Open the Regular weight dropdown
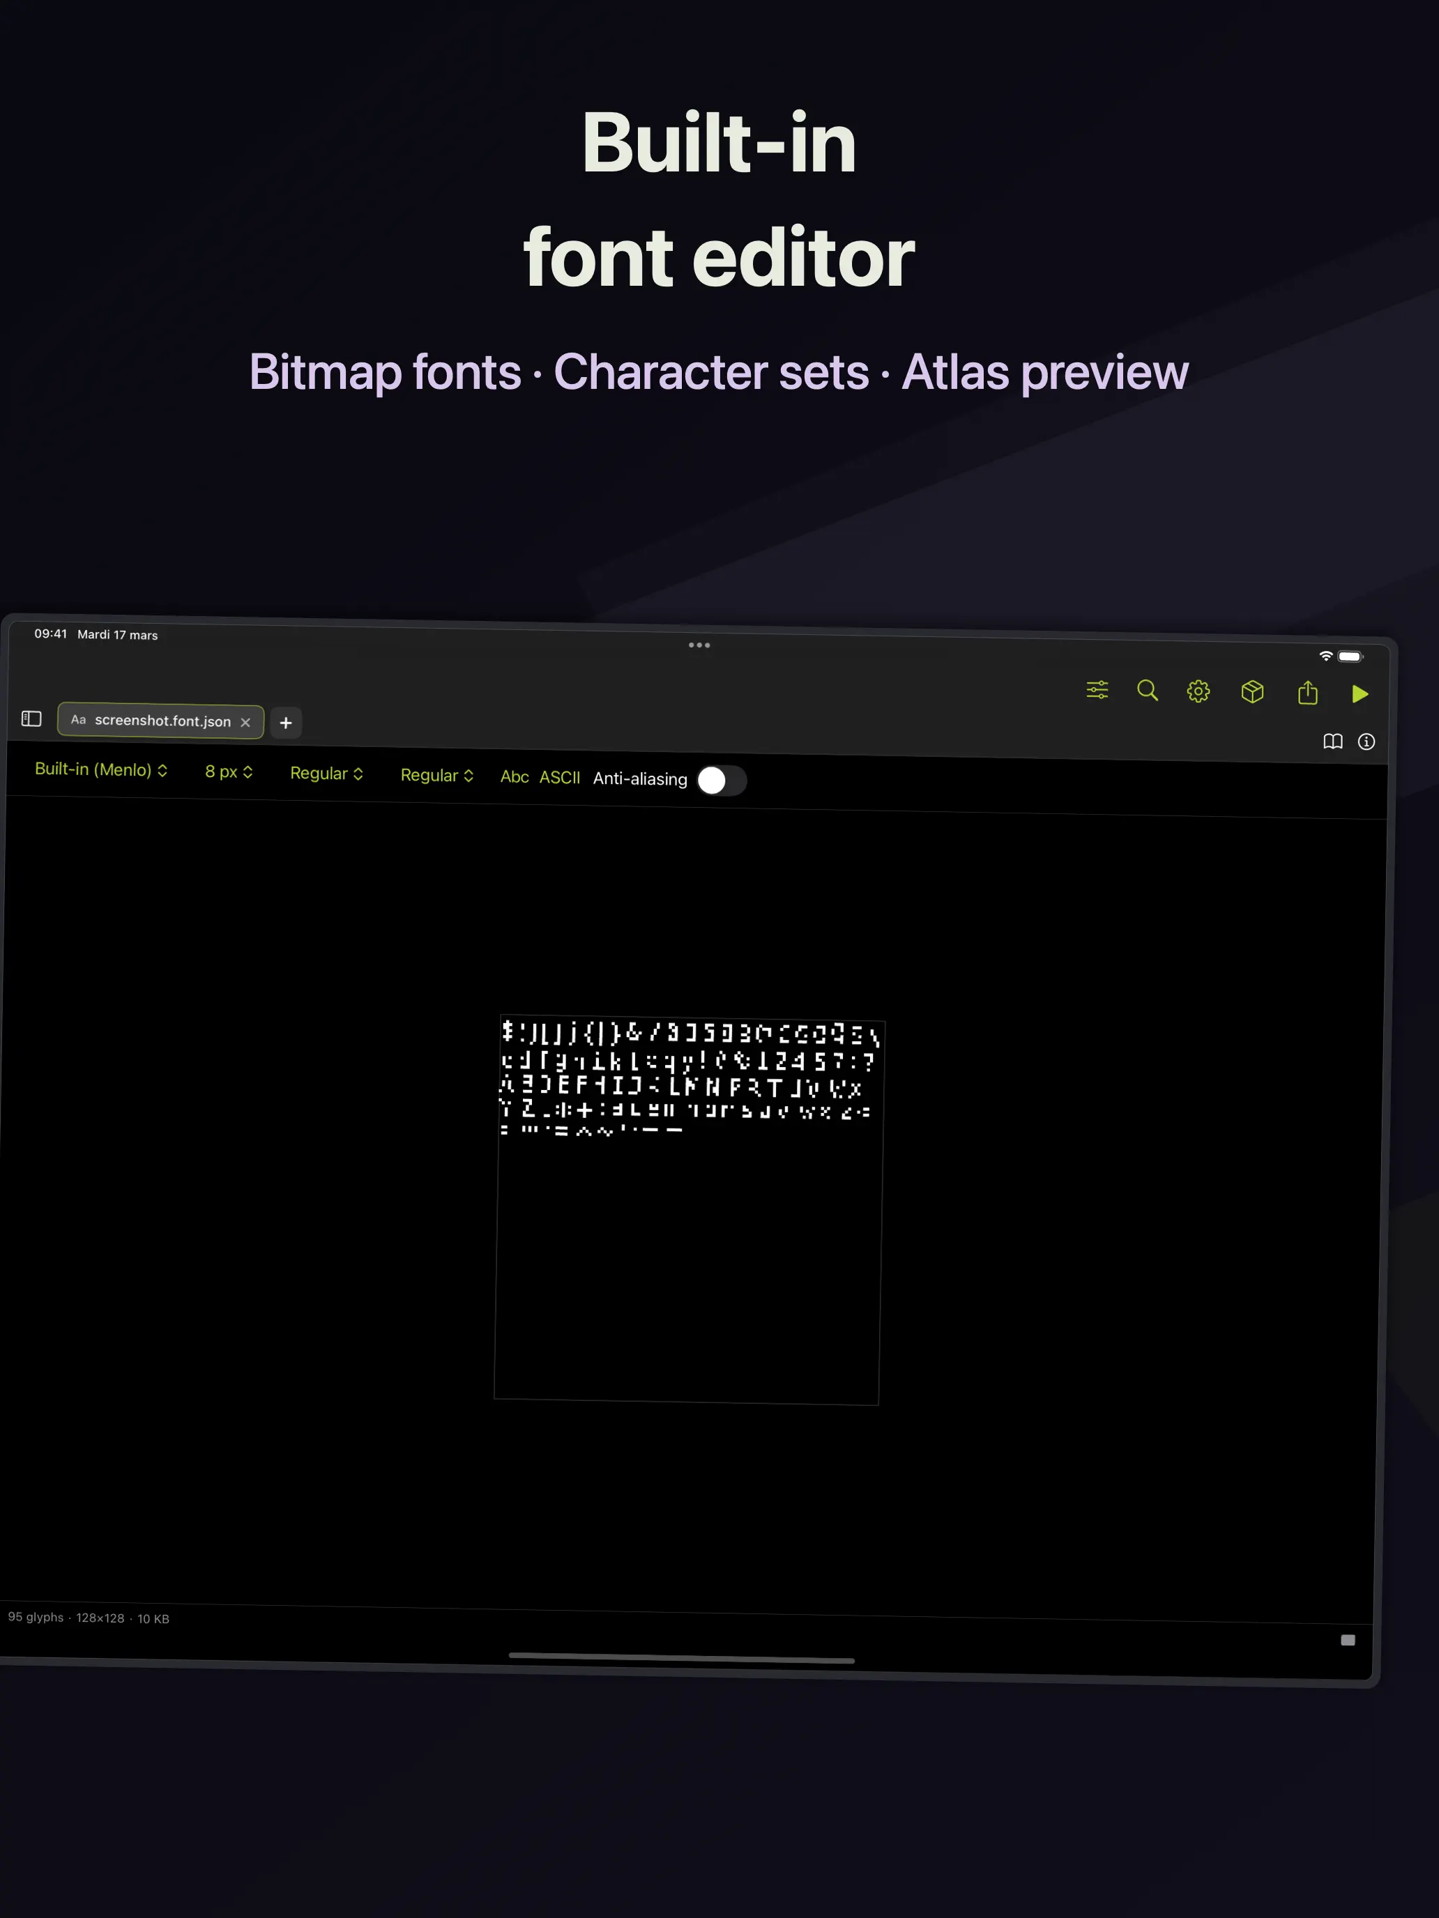Screen dimensions: 1439x1918 click(x=326, y=773)
